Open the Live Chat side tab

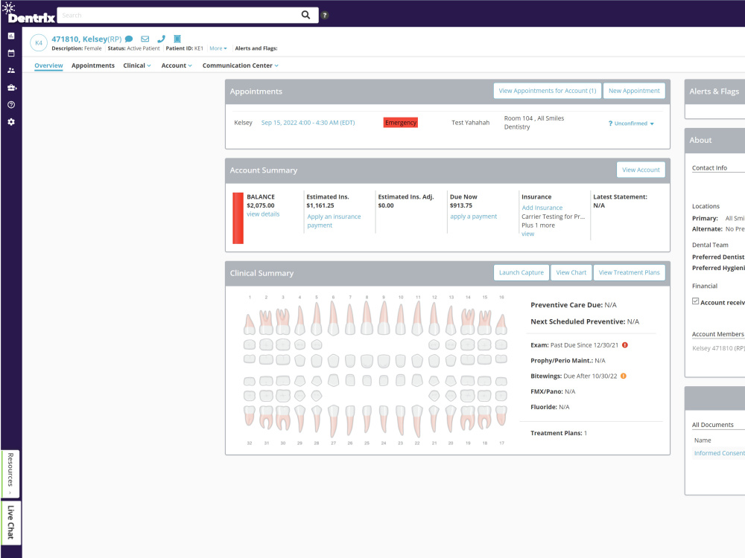coord(10,522)
